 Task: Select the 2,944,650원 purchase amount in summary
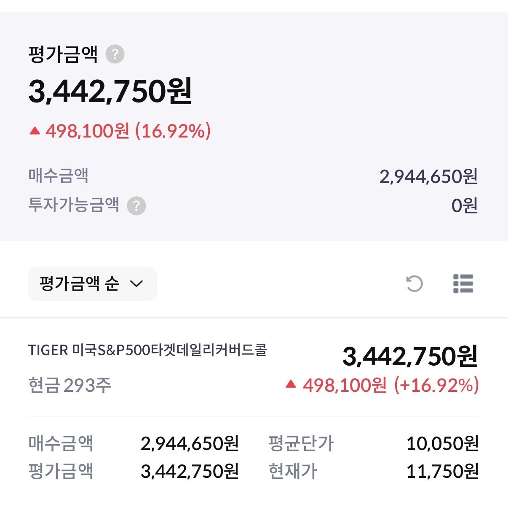(x=428, y=176)
